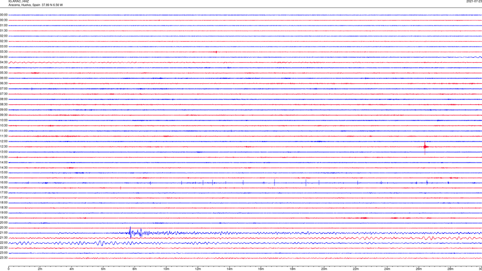Select the 02:00 trace time label

pyautogui.click(x=4, y=36)
